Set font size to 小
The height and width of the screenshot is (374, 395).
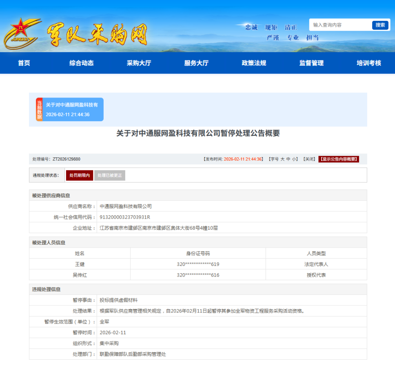click(x=294, y=159)
